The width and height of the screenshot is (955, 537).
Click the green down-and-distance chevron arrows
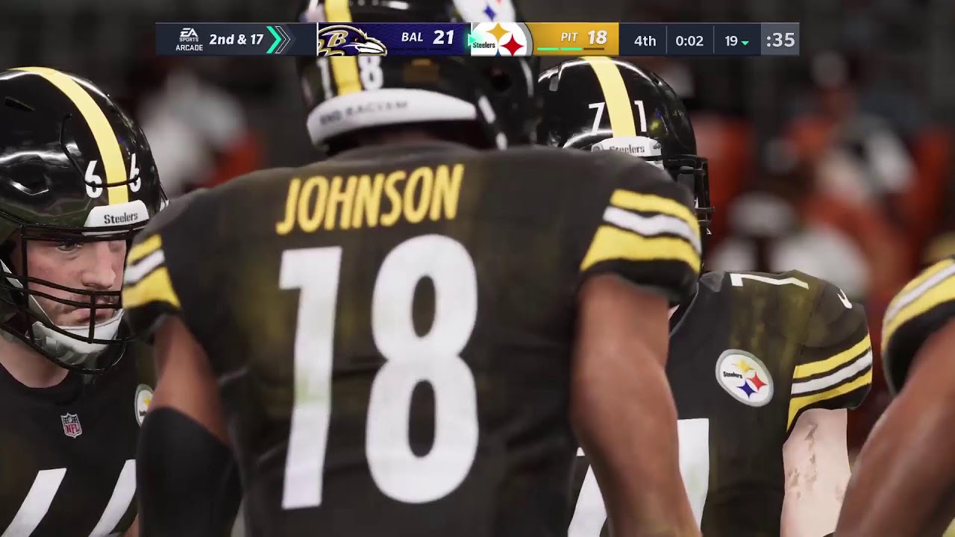(x=278, y=40)
